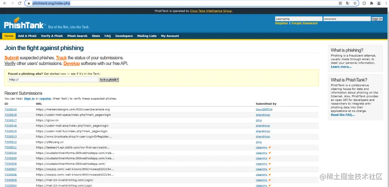Click the URL text https://igicwr.cn

click(x=48, y=120)
